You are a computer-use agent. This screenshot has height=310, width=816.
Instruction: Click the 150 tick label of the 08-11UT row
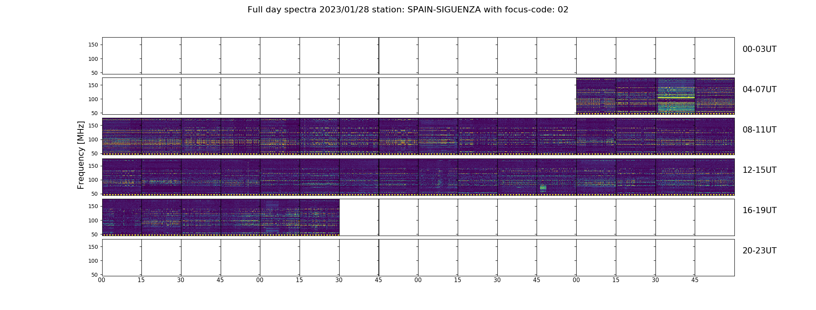coord(93,126)
